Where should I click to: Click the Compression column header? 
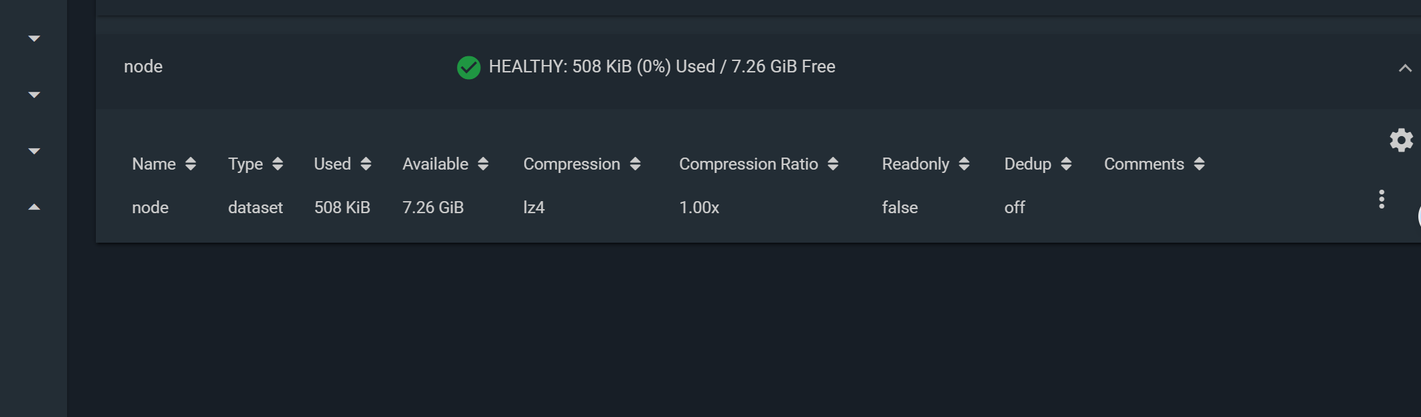click(571, 164)
